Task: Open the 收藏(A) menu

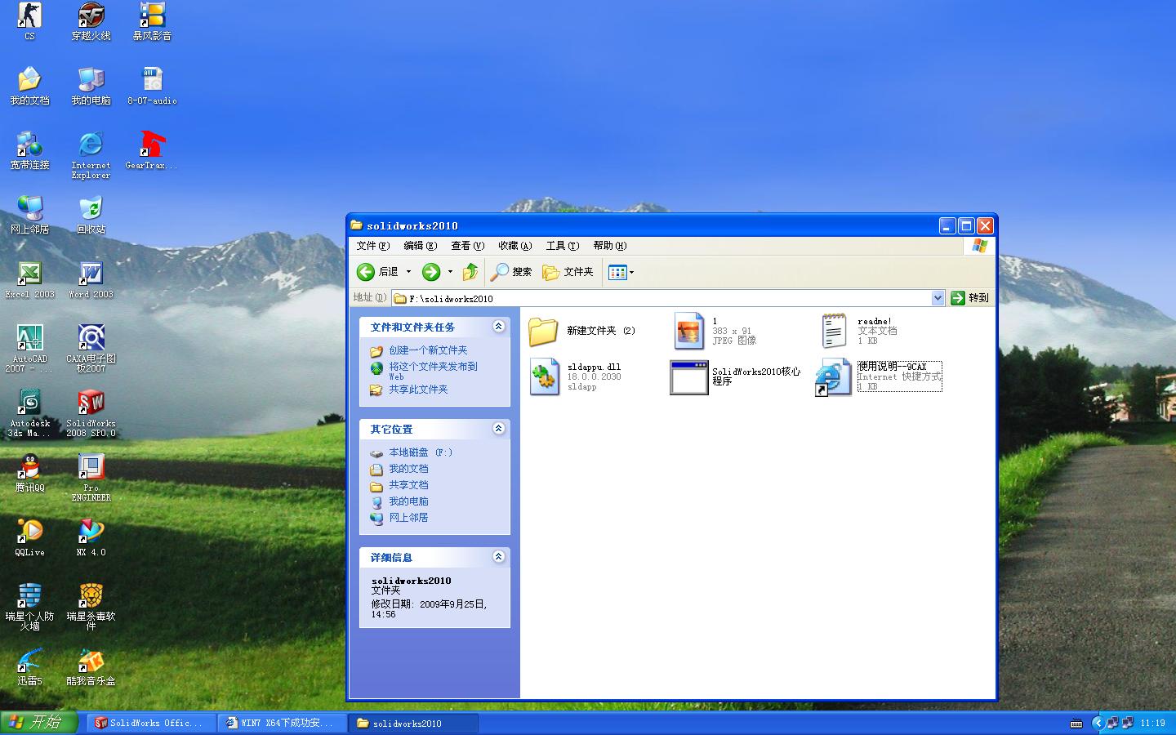Action: click(514, 246)
